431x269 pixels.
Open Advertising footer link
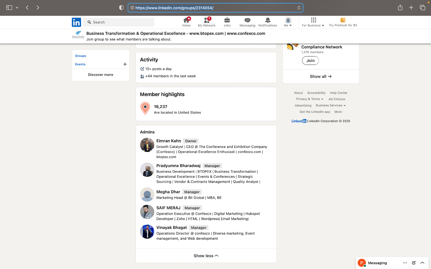pyautogui.click(x=303, y=105)
